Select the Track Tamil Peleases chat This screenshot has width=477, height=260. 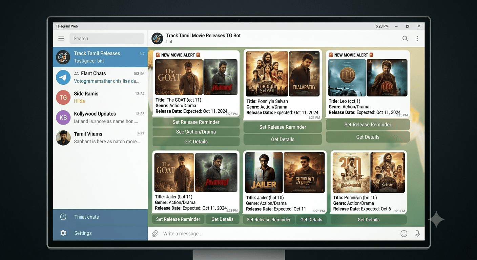(x=100, y=57)
